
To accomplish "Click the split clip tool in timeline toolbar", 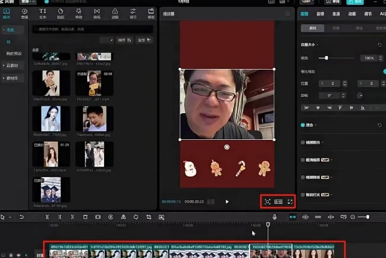I will pos(47,217).
